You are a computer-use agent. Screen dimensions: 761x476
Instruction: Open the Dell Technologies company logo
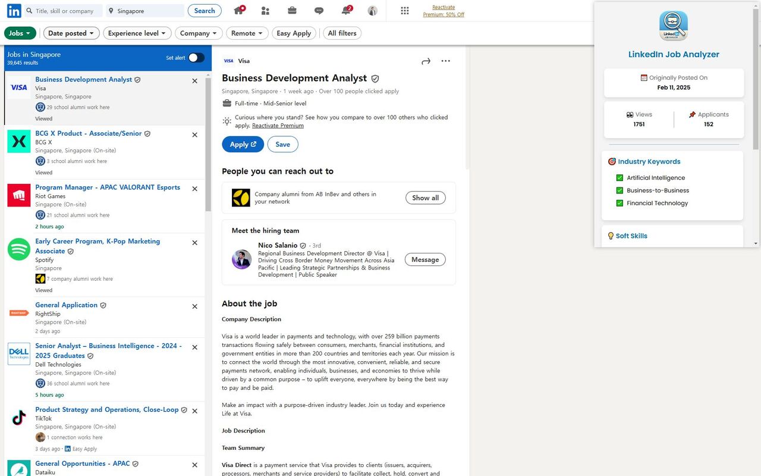click(x=19, y=354)
